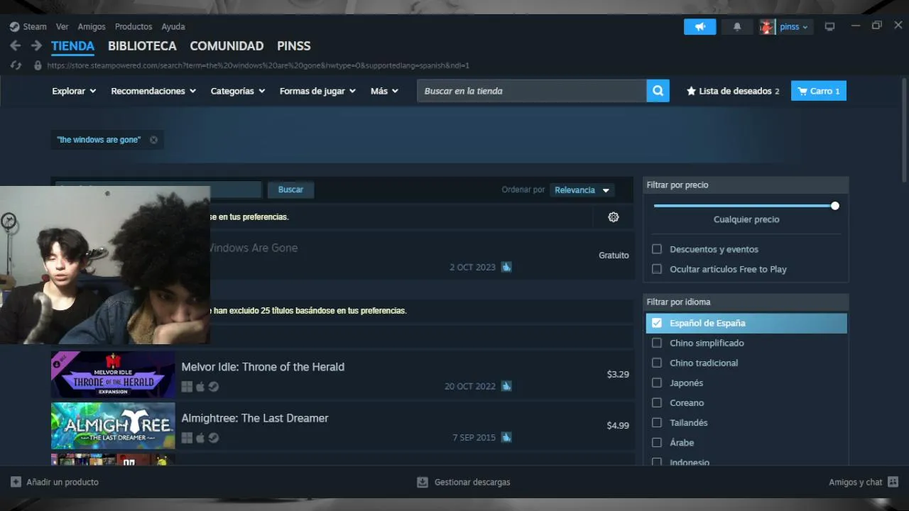Reload the store page
This screenshot has height=511, width=909.
pyautogui.click(x=16, y=65)
